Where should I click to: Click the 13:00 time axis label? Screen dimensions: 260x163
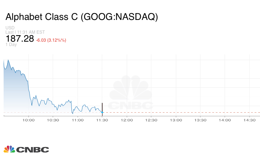coord(176,120)
